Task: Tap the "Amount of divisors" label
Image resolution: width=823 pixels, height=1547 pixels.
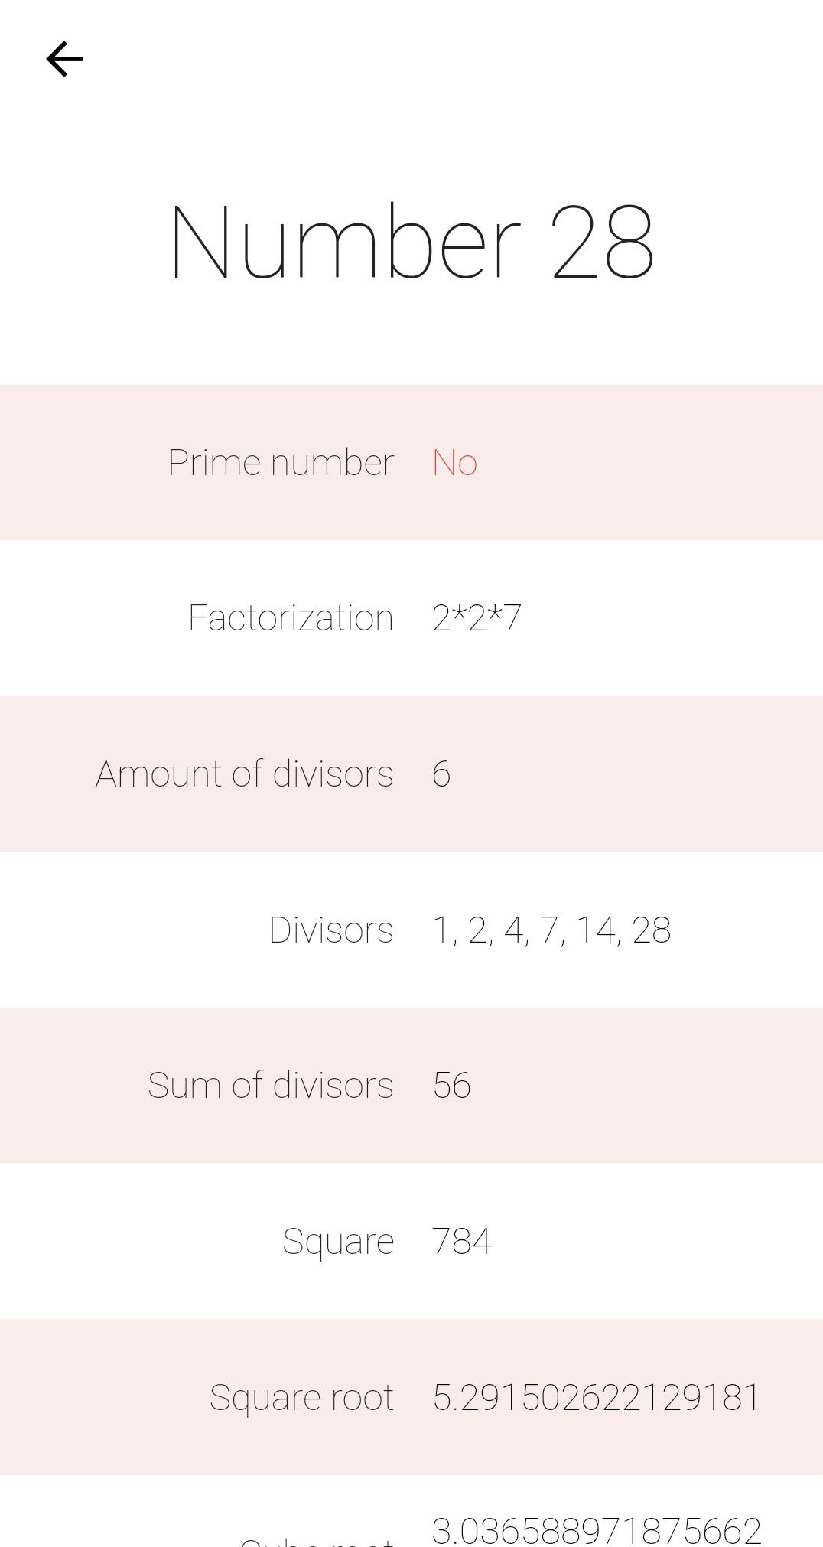Action: point(244,773)
